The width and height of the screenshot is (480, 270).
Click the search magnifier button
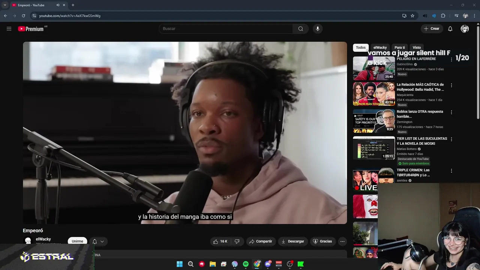pyautogui.click(x=301, y=28)
